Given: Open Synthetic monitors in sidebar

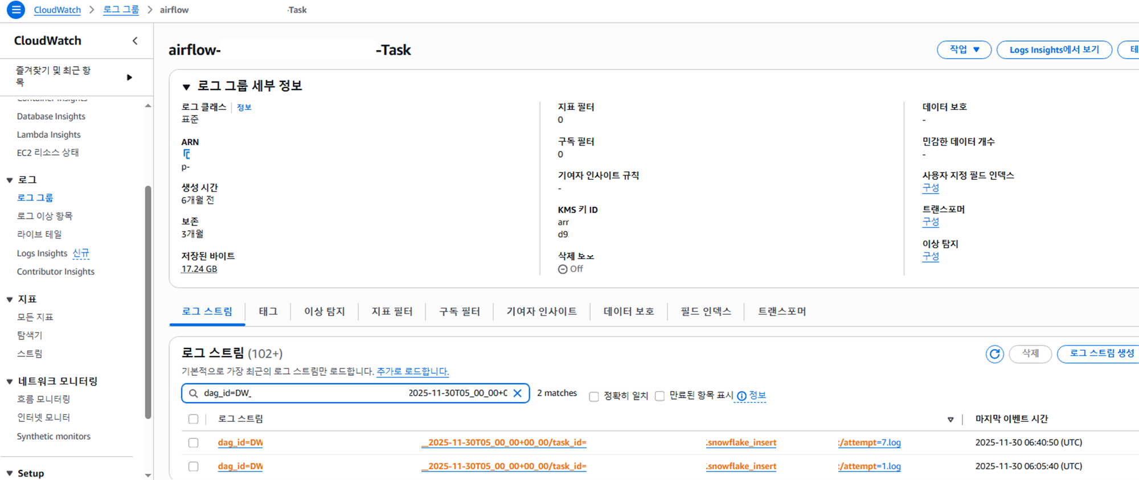Looking at the screenshot, I should [x=54, y=436].
